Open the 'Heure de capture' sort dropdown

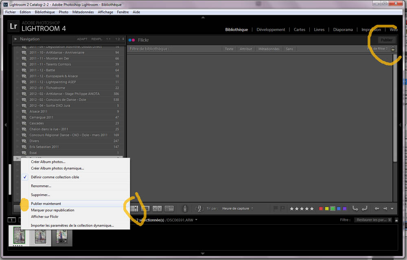pyautogui.click(x=238, y=208)
